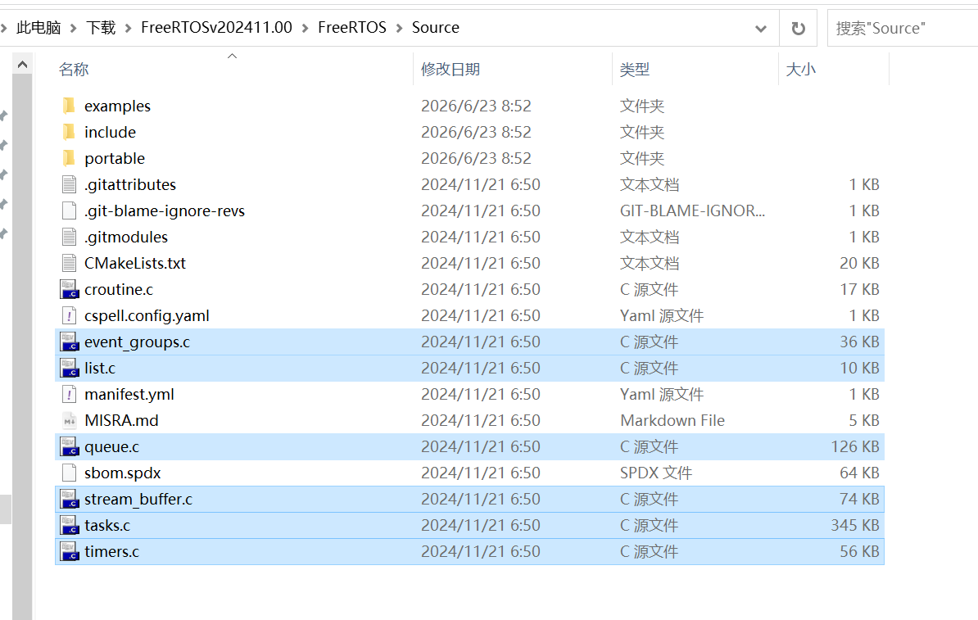Image resolution: width=978 pixels, height=620 pixels.
Task: Select the stream_buffer.c file name
Action: click(x=138, y=499)
